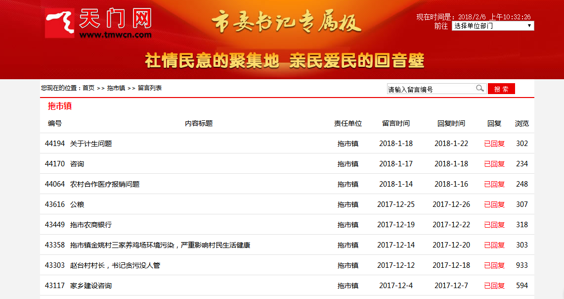Click message number 43303
The width and height of the screenshot is (564, 299).
point(55,265)
